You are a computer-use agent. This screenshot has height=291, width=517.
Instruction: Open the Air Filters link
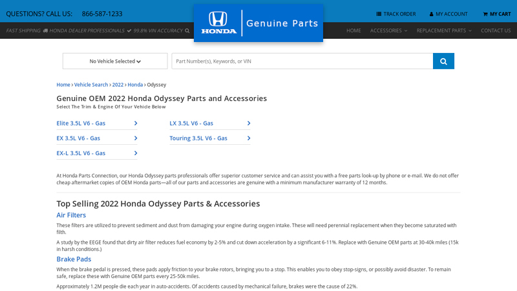71,215
